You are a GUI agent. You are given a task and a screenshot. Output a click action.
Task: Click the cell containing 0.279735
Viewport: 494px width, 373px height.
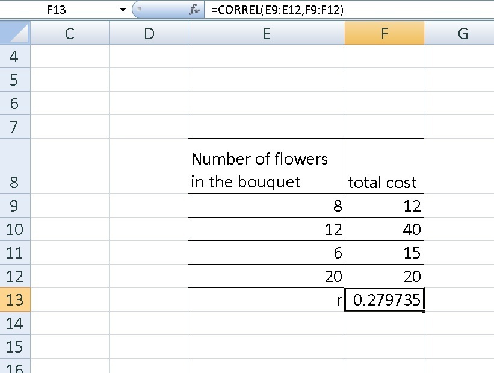click(384, 299)
